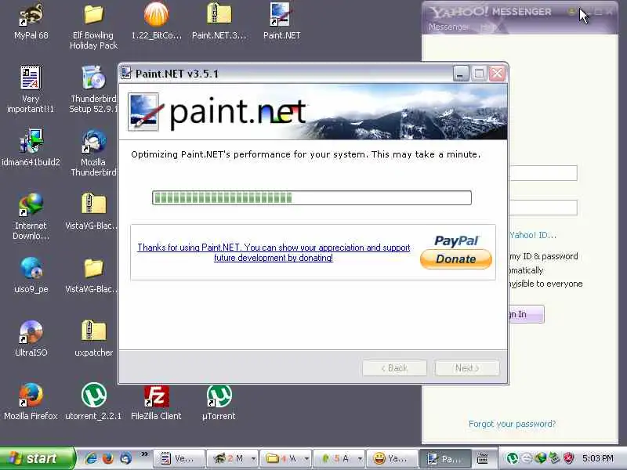Switch to the Ve... taskbar window
This screenshot has width=627, height=470.
[179, 459]
